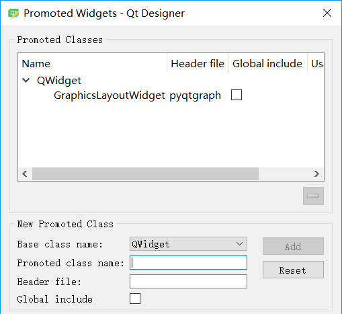Image resolution: width=342 pixels, height=314 pixels.
Task: Sort by the Name column header
Action: click(93, 63)
